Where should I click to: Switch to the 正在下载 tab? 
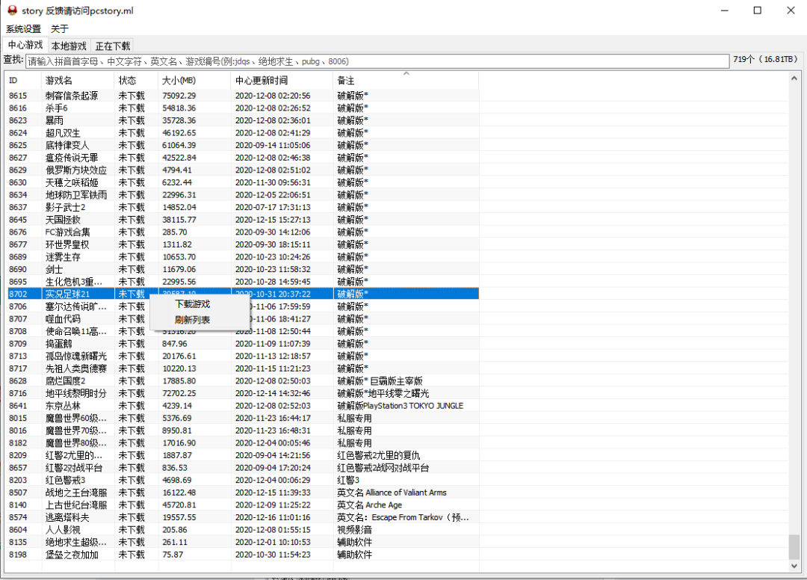pyautogui.click(x=112, y=46)
